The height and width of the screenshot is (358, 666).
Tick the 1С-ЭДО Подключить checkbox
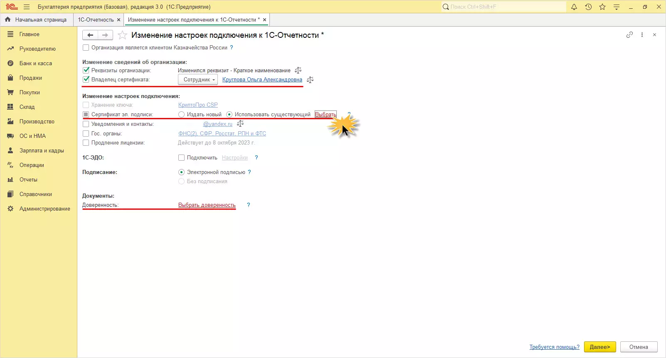(181, 157)
